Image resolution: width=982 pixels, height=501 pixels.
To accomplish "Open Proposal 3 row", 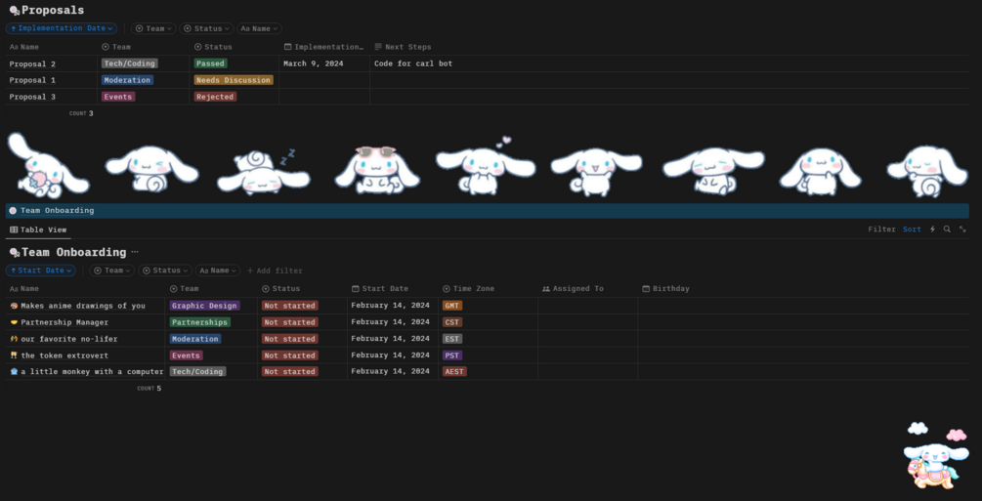I will click(x=32, y=97).
